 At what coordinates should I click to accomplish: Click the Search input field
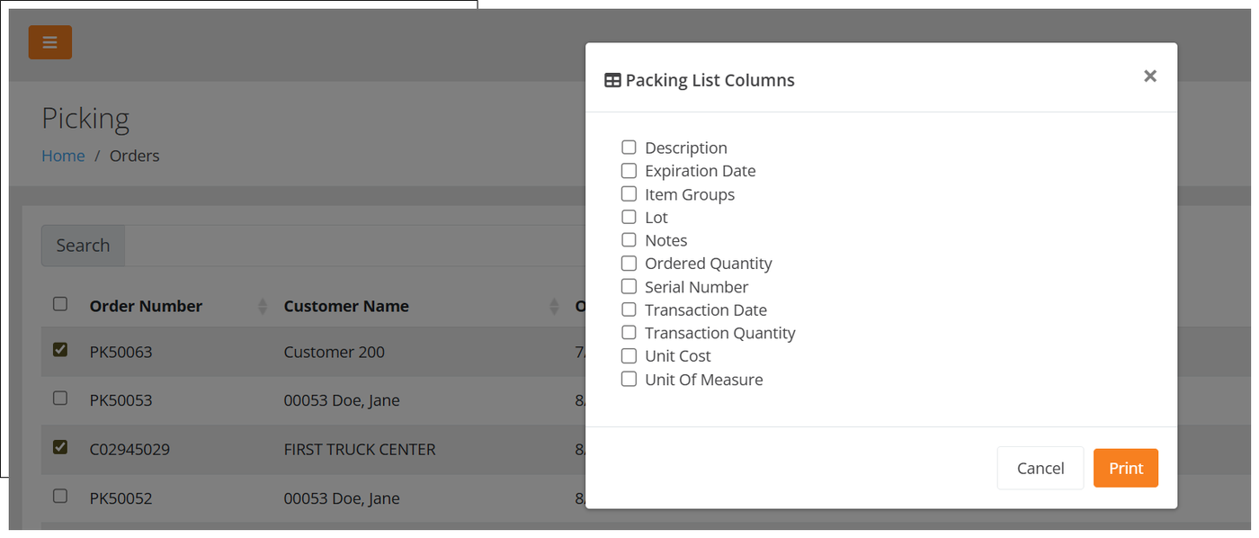(x=355, y=246)
